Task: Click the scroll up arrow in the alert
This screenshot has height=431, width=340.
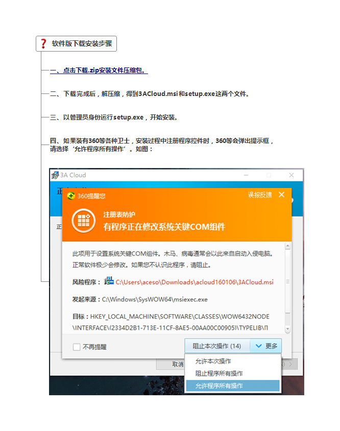Action: tap(287, 246)
